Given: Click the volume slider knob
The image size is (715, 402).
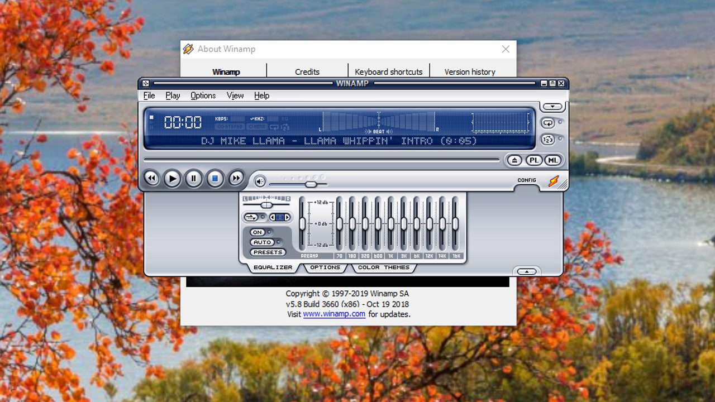Looking at the screenshot, I should click(x=311, y=184).
